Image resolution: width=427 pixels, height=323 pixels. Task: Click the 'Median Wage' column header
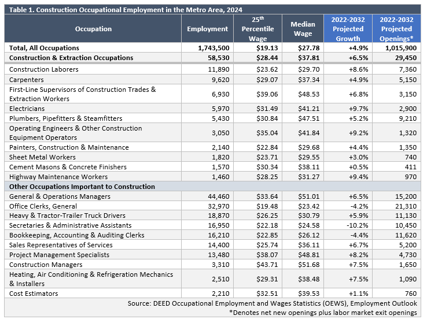(303, 29)
